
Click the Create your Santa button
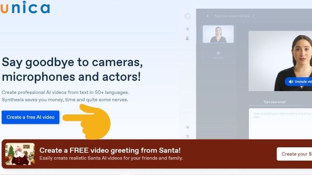[x=295, y=154]
